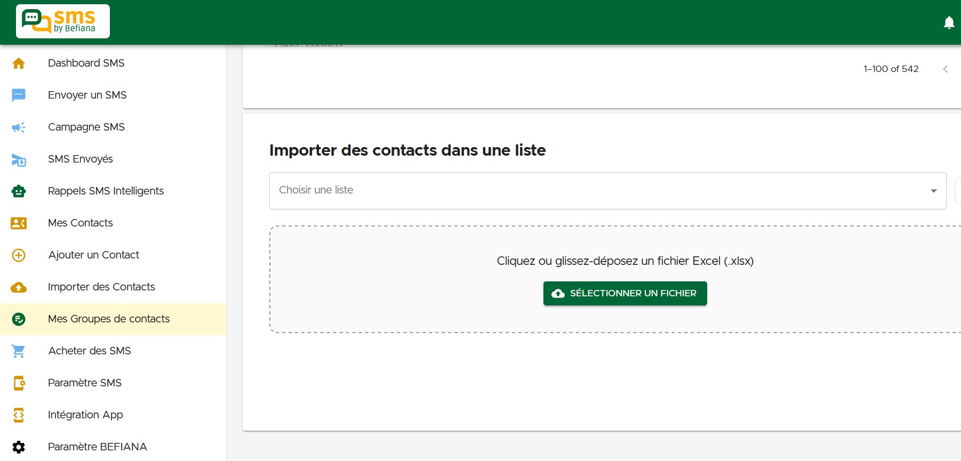Click the contact card icon for Mes Contacts

19,223
